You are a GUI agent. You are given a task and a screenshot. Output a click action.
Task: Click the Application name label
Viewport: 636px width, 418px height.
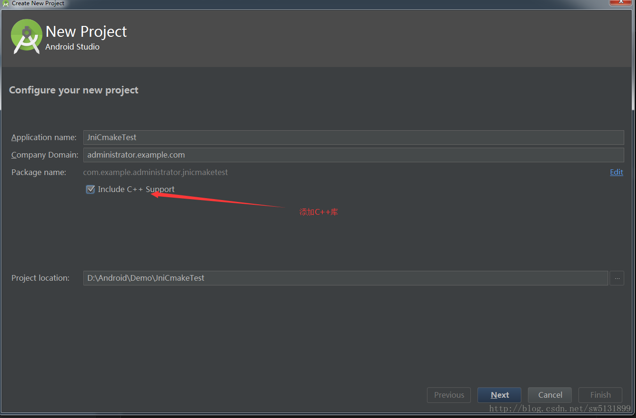44,137
